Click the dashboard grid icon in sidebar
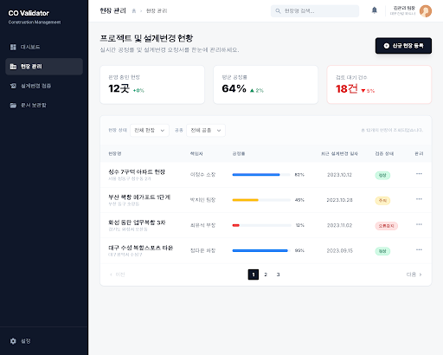 (x=13, y=47)
